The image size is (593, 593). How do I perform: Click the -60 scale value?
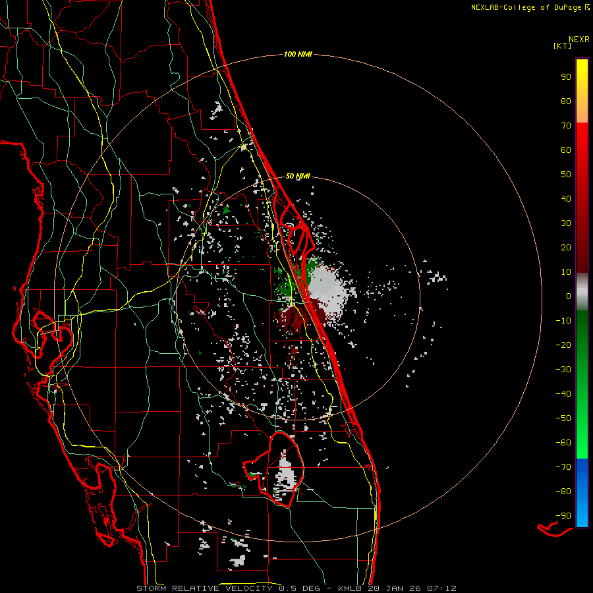coord(563,443)
